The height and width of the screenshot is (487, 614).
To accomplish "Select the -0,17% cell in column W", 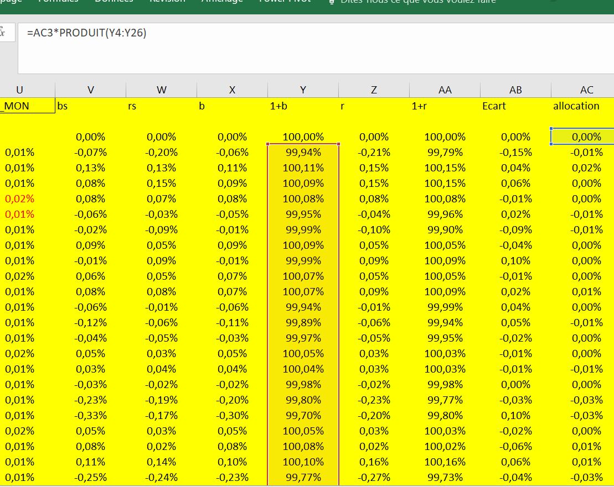I will point(161,416).
